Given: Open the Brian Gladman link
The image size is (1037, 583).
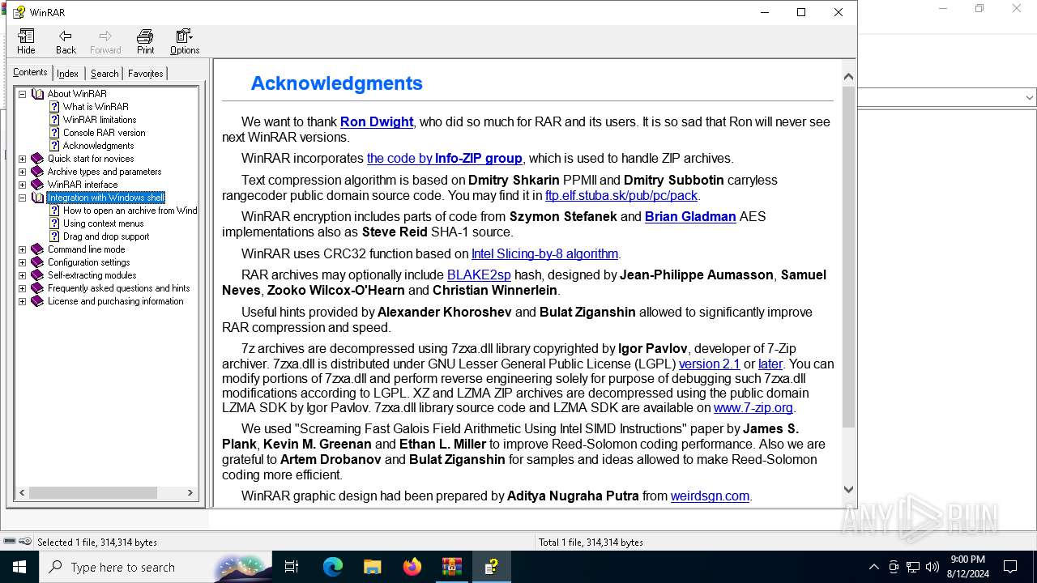Looking at the screenshot, I should (690, 216).
